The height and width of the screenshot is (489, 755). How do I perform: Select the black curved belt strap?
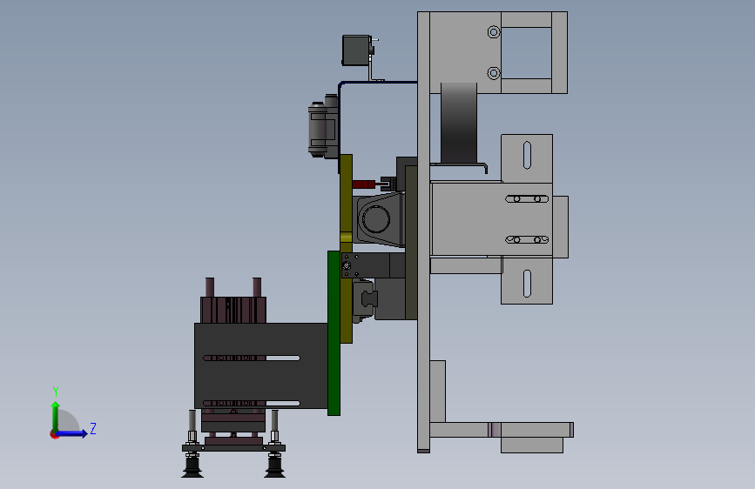tap(459, 124)
